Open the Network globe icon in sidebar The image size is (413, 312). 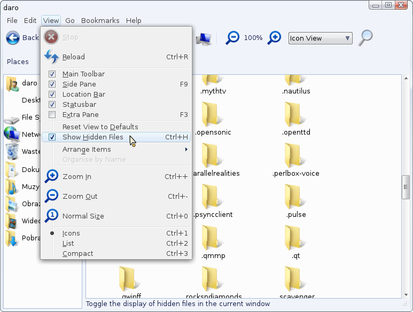pos(12,134)
